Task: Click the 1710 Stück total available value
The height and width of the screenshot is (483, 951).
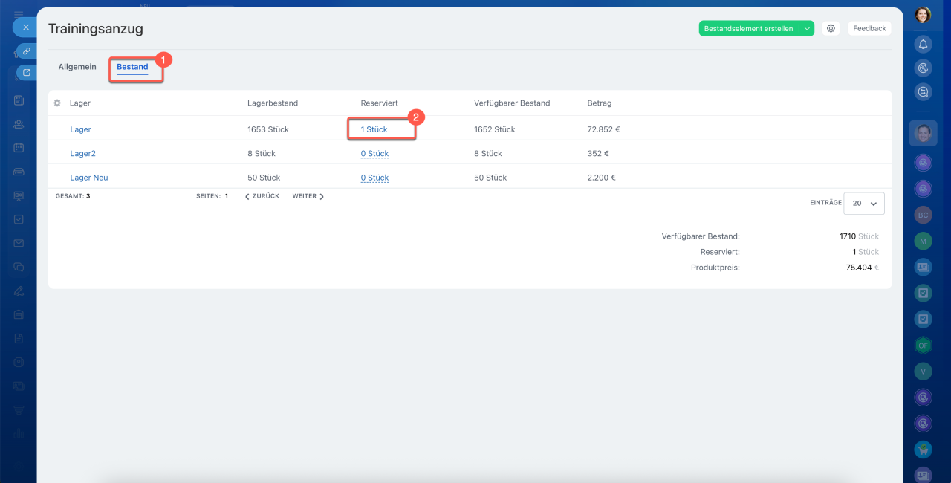Action: point(859,236)
